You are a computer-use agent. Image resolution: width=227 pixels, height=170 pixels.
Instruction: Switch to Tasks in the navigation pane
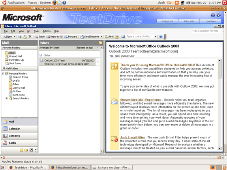19,143
